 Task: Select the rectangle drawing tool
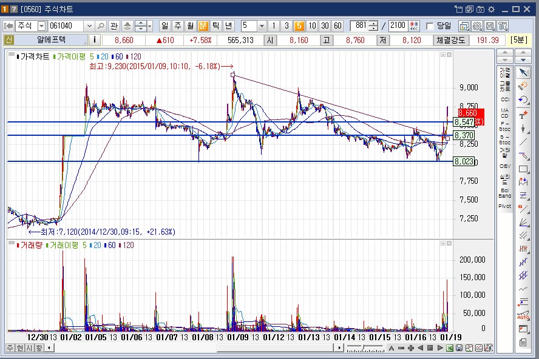[x=523, y=169]
